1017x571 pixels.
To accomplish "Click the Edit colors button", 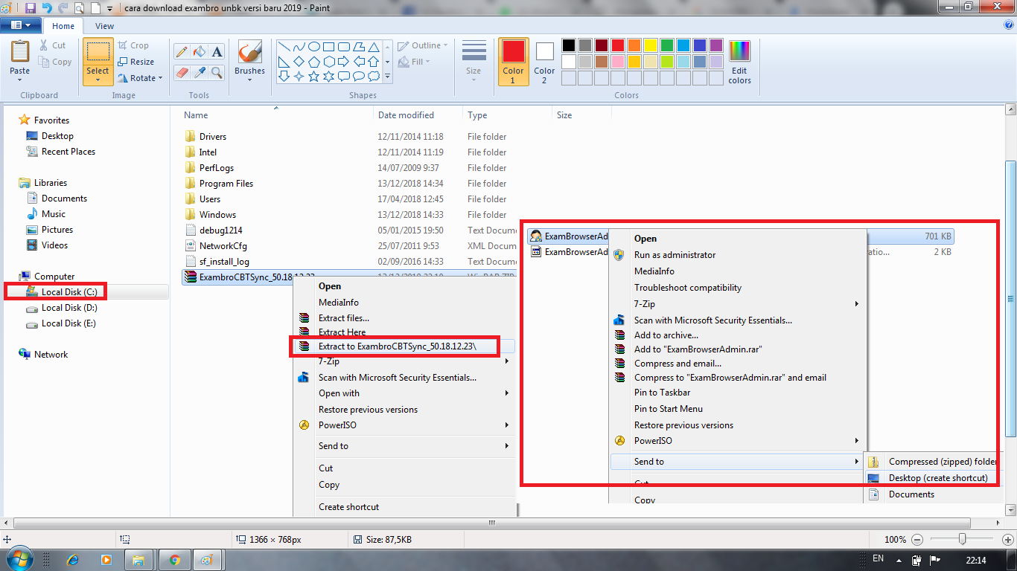I will [x=739, y=62].
